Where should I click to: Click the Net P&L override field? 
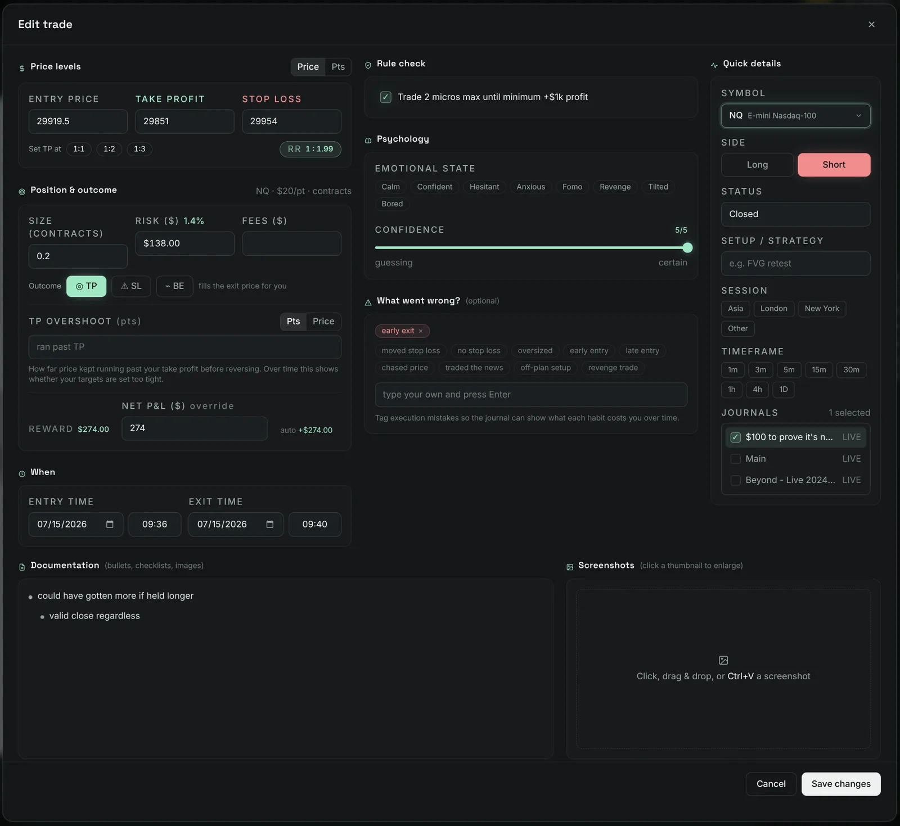195,428
